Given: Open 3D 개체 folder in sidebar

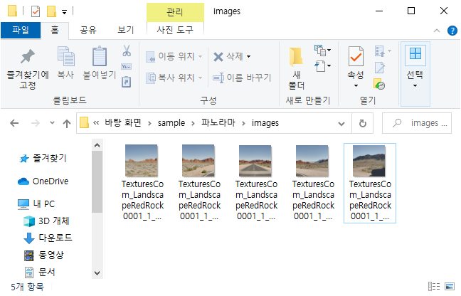Looking at the screenshot, I should [x=46, y=221].
